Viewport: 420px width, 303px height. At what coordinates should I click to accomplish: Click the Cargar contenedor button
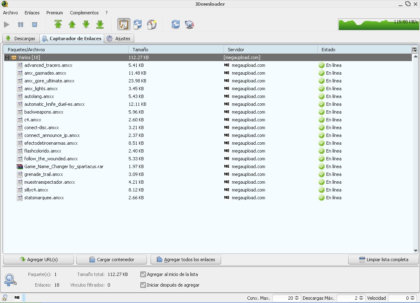[112, 260]
